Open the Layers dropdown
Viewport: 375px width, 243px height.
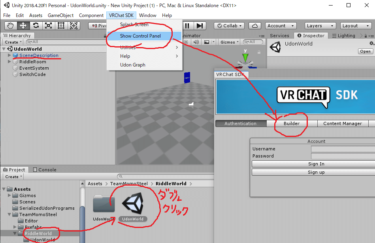pyautogui.click(x=320, y=26)
